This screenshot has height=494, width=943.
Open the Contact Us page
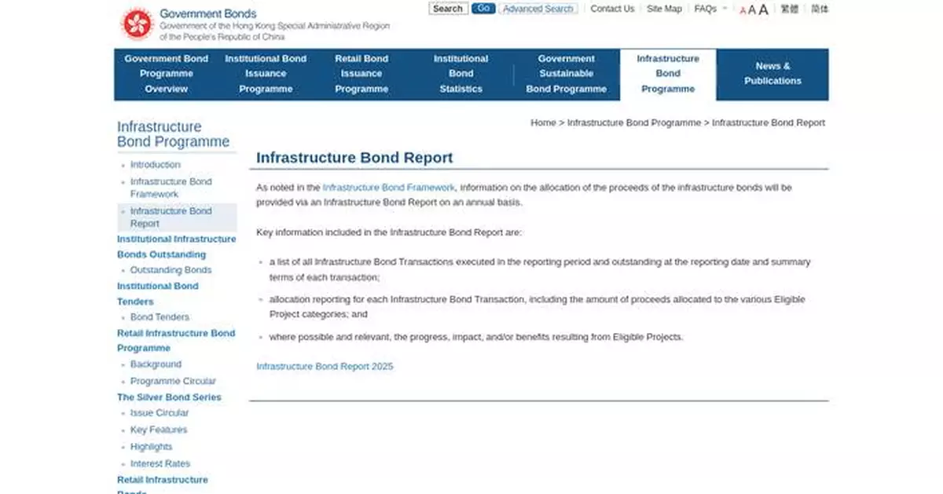click(612, 9)
